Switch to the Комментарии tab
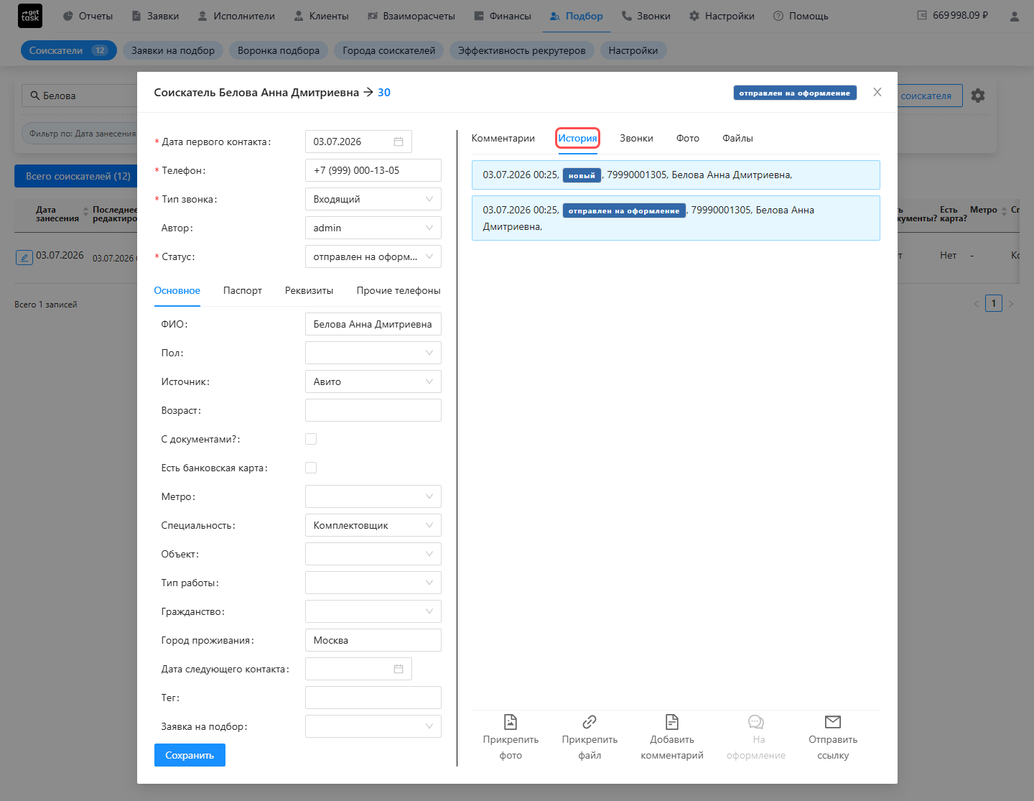 coord(503,138)
